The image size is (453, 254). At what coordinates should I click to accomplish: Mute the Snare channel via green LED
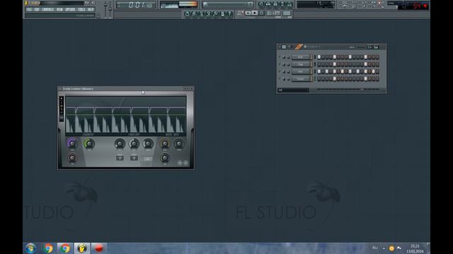point(280,79)
